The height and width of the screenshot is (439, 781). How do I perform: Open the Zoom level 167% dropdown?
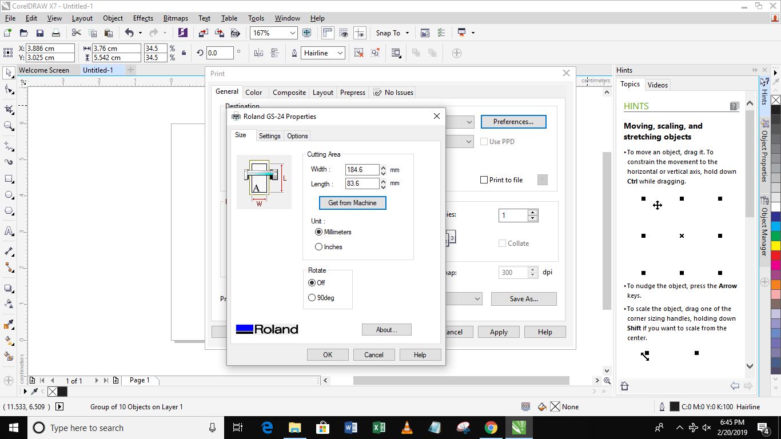tap(292, 33)
